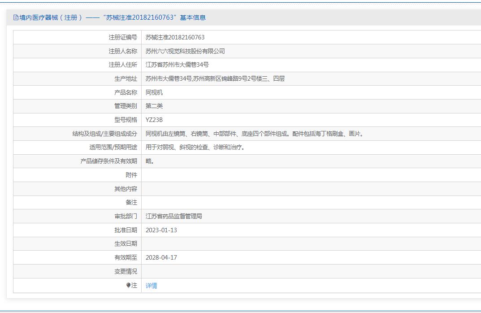The width and height of the screenshot is (481, 313).
Task: Select 江苏省药品监督管理局 value
Action: coord(173,216)
